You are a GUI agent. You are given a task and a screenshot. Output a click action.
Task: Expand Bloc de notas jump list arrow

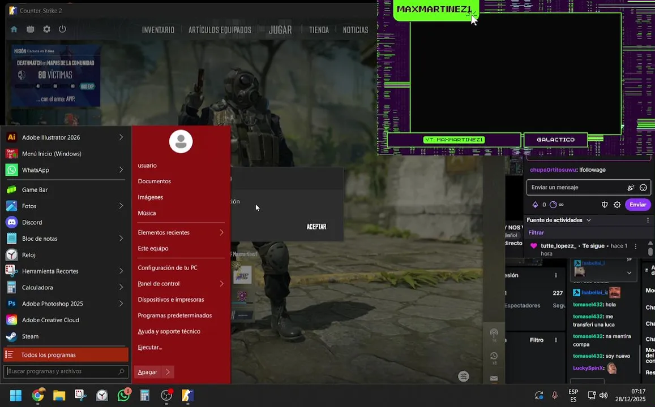[121, 239]
